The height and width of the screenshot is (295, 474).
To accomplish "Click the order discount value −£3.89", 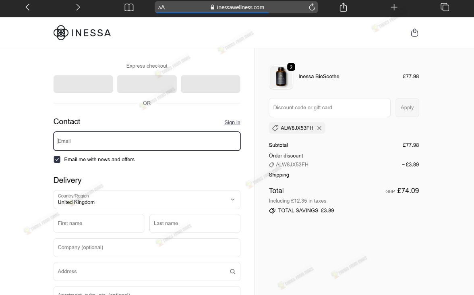I will 410,164.
